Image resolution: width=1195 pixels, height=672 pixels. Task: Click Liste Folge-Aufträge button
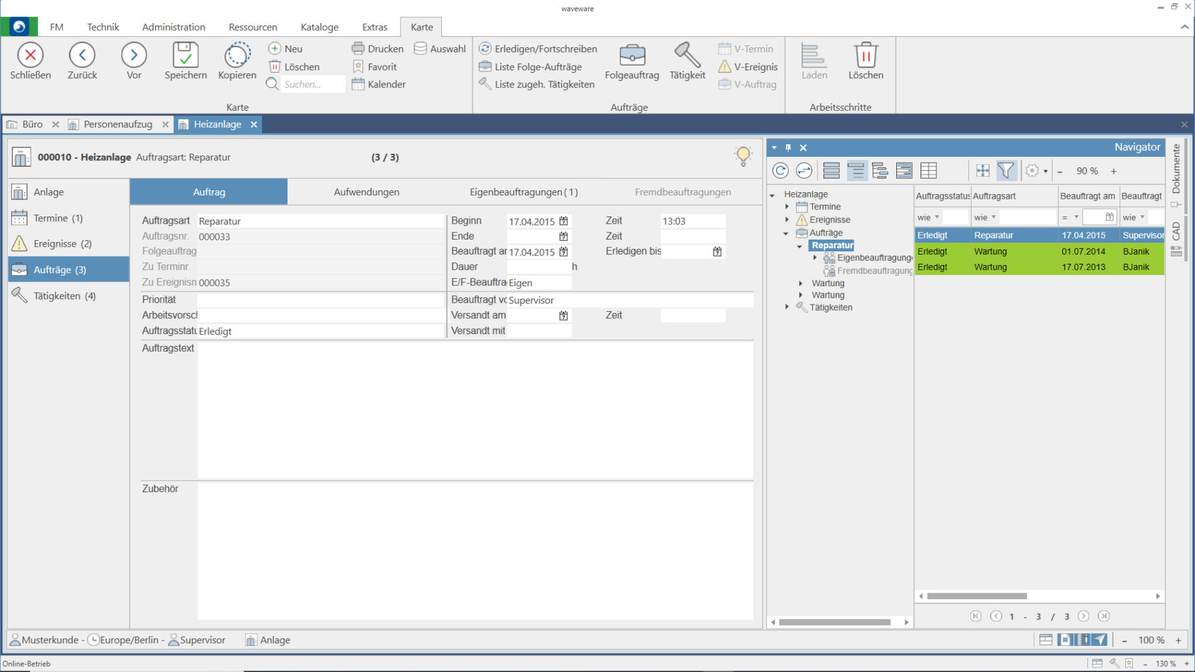tap(531, 66)
